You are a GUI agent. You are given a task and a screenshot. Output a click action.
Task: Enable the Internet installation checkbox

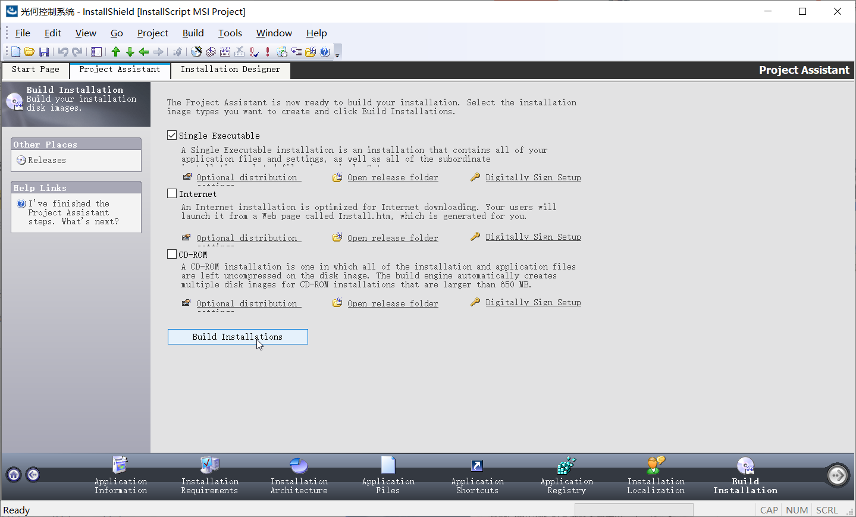(173, 194)
